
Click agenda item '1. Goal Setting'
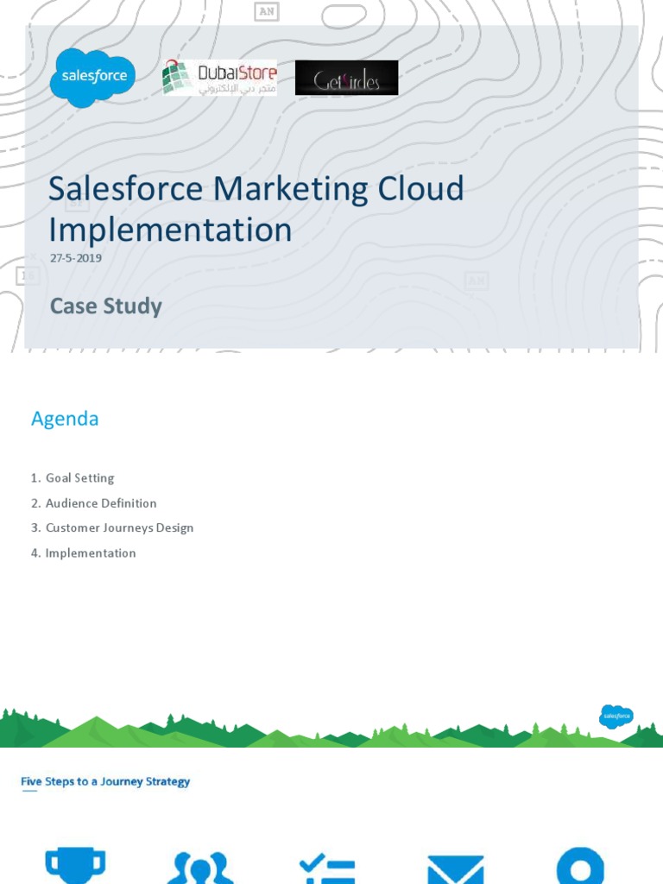pyautogui.click(x=73, y=478)
